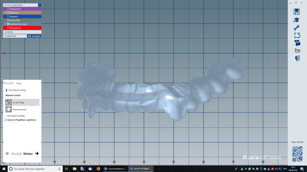Click the Fertig step label in Wizard

click(18, 84)
